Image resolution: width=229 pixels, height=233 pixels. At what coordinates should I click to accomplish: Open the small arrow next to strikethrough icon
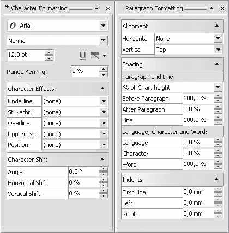(104, 56)
